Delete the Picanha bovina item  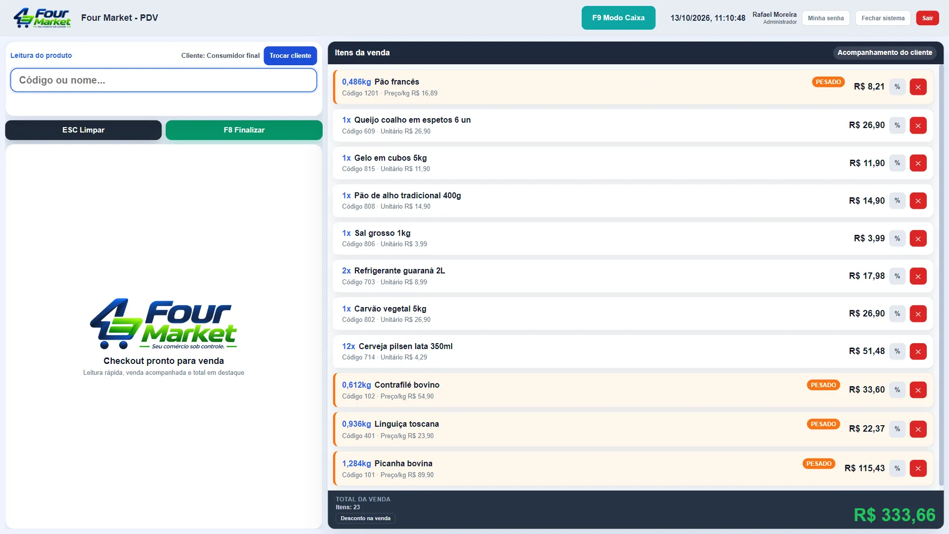(x=918, y=468)
